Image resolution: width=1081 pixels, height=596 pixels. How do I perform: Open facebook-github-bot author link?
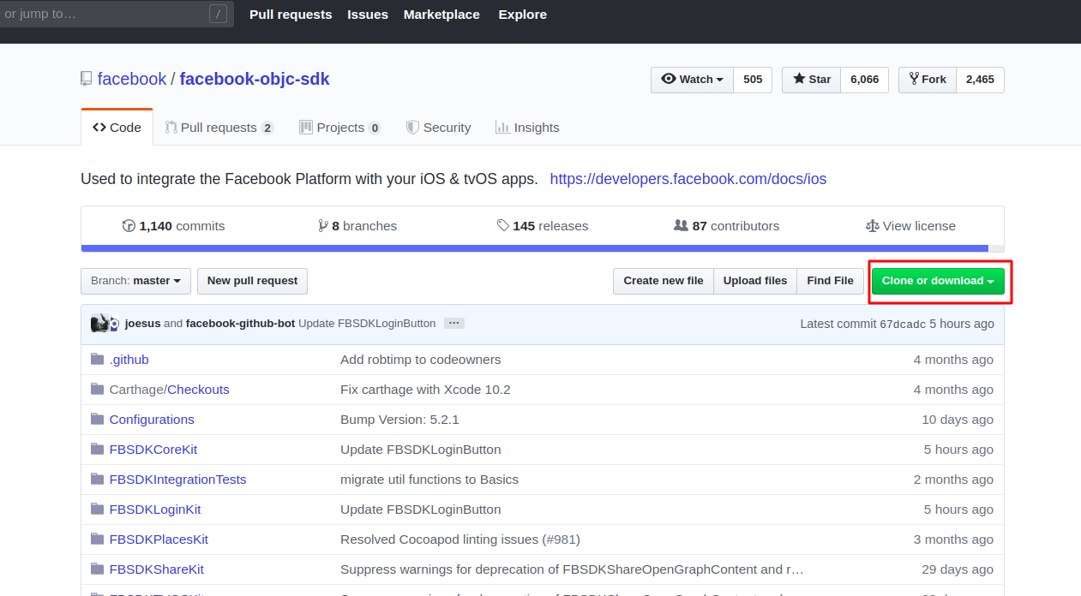(x=240, y=324)
